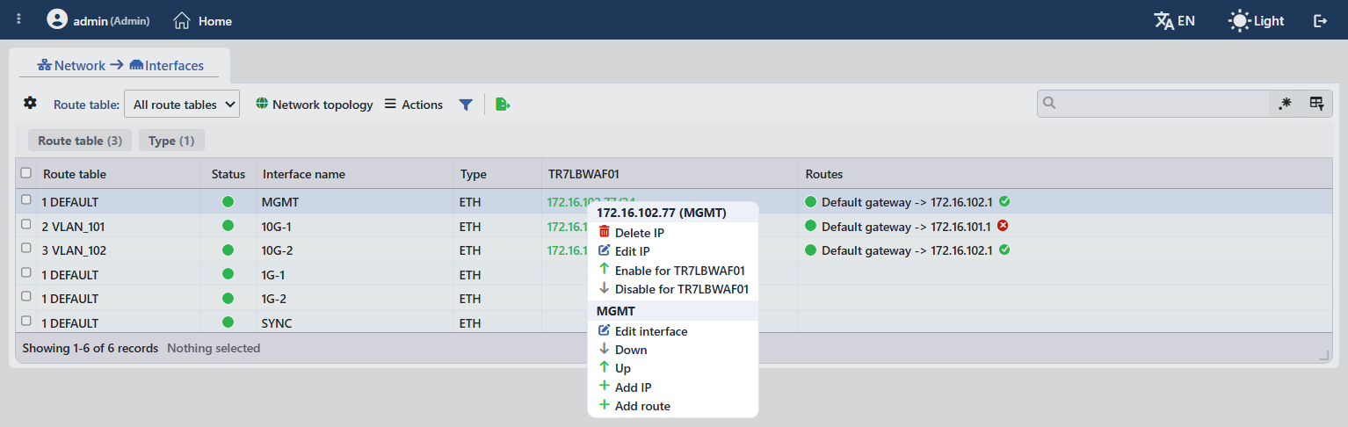
Task: Choose Edit IP in context menu
Action: click(673, 251)
